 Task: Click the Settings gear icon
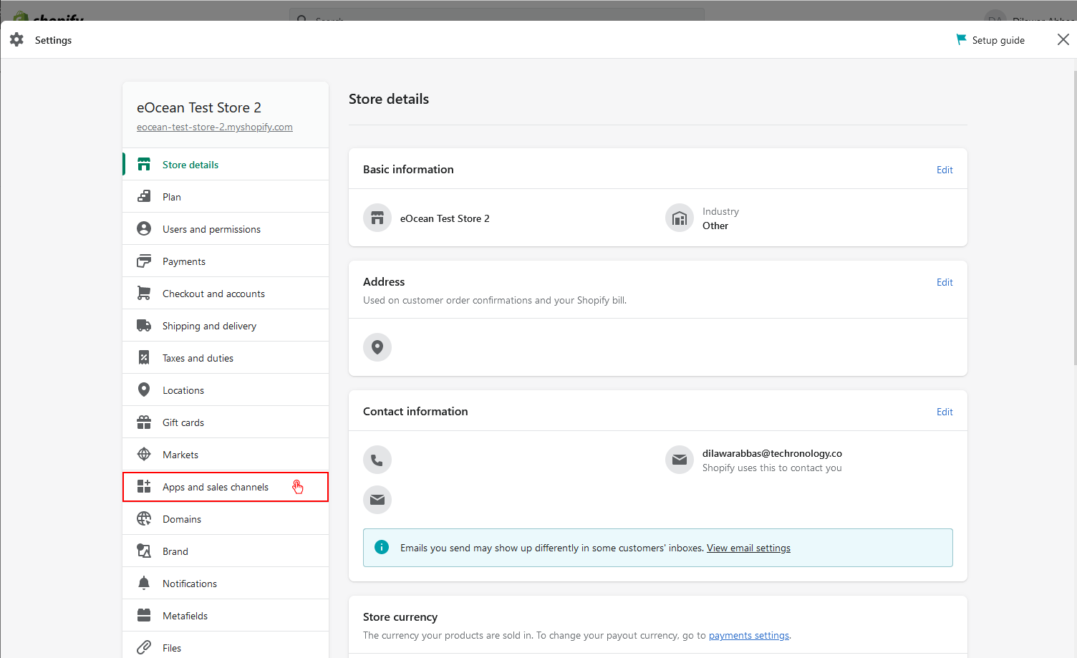[16, 40]
